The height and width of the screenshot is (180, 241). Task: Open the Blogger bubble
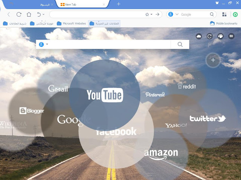(32, 111)
